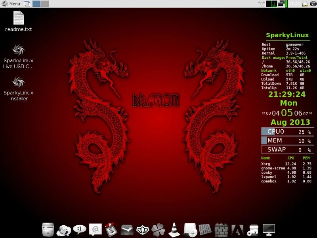This screenshot has height=238, width=317.
Task: Click the Host gameover line
Action: point(283,44)
